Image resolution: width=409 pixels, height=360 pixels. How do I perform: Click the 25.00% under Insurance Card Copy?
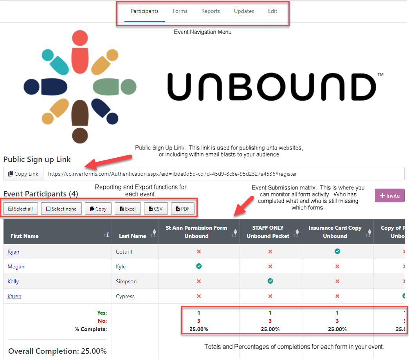point(337,329)
